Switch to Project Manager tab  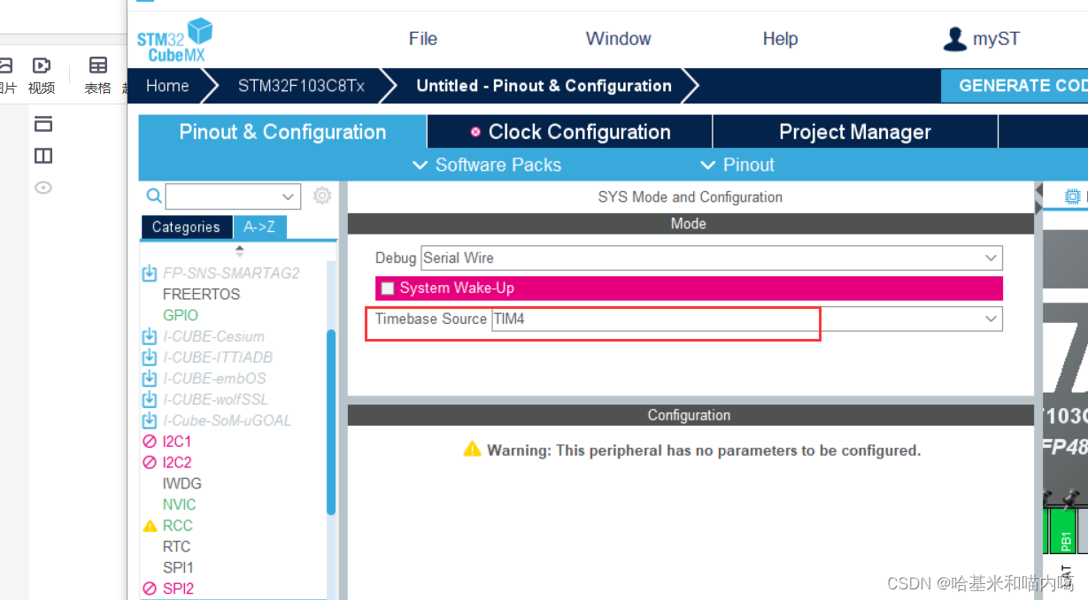tap(855, 132)
